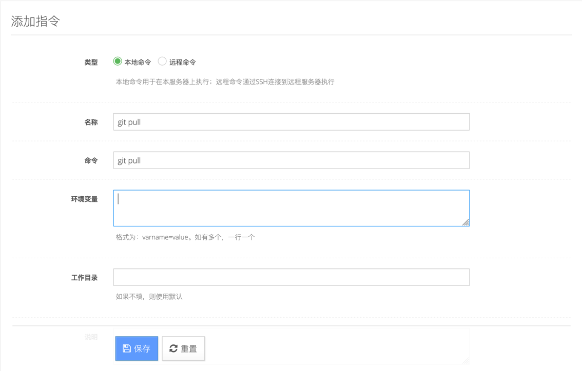Click the 工作目录 field label

pos(83,277)
